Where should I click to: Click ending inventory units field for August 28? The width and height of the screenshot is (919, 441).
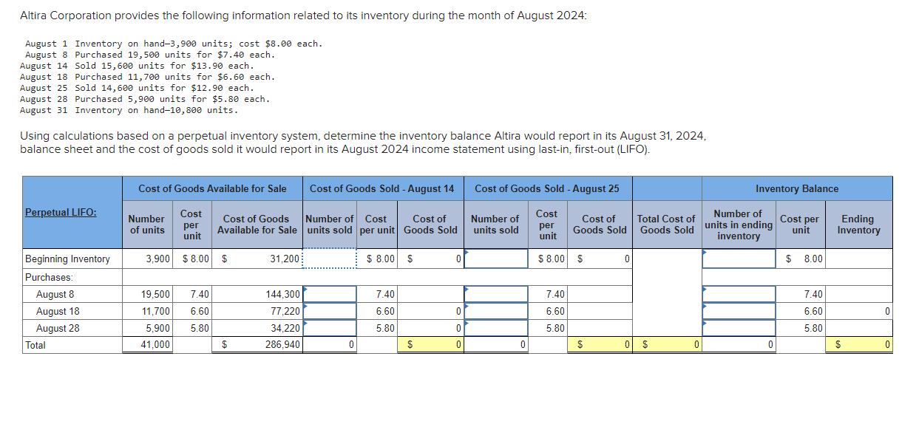coord(739,328)
